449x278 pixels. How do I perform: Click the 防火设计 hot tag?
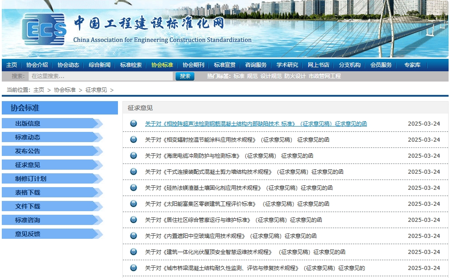click(295, 76)
